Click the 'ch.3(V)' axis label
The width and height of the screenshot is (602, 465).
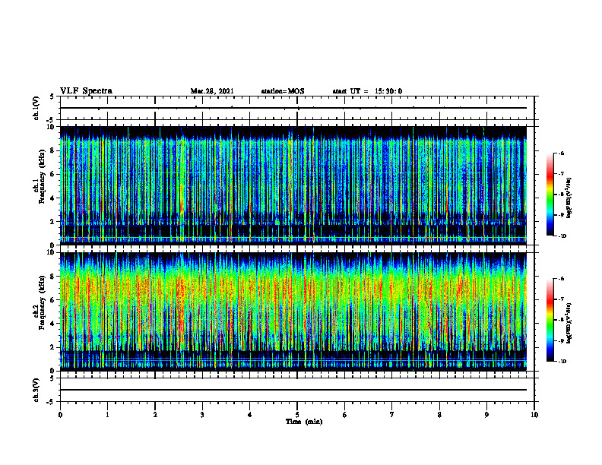pyautogui.click(x=36, y=390)
